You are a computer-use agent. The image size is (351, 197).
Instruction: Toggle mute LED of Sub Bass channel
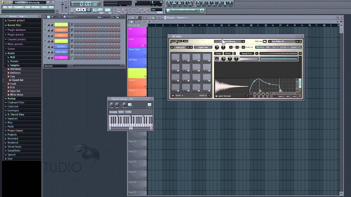(46, 47)
